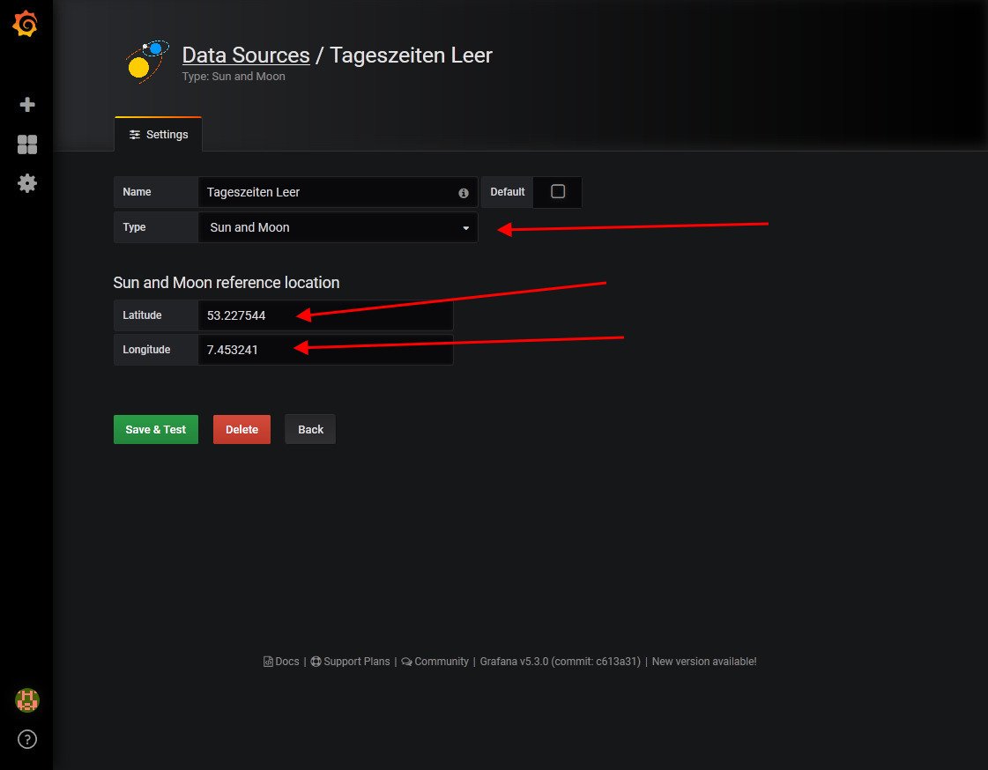This screenshot has height=770, width=988.
Task: Click the info icon in Name field
Action: [x=464, y=193]
